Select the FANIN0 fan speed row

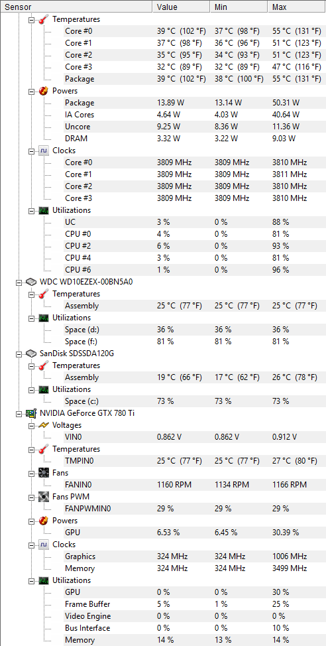tap(193, 484)
